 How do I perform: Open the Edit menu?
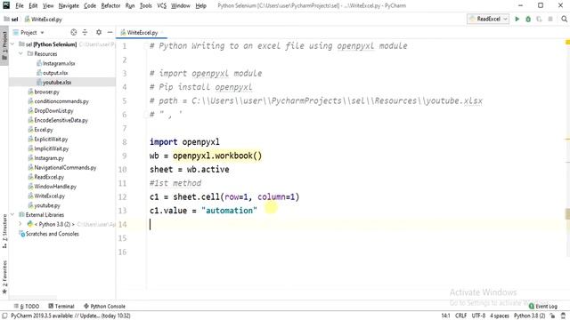click(x=33, y=6)
